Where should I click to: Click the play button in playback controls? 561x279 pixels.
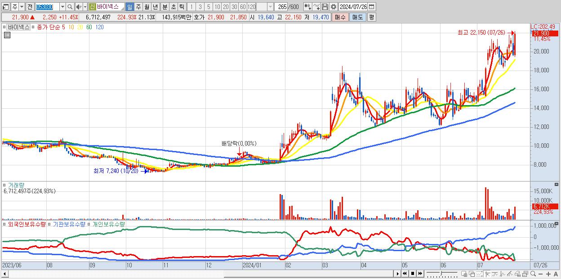click(398, 274)
